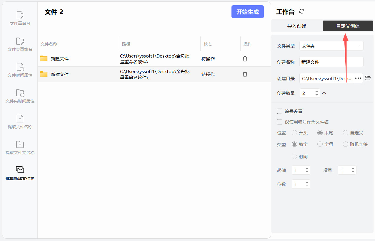Click the path cell of the second row
The width and height of the screenshot is (375, 241).
[x=155, y=74]
